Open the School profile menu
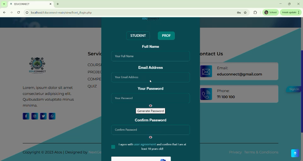Screen dimensions: 303x161 pos(270,13)
